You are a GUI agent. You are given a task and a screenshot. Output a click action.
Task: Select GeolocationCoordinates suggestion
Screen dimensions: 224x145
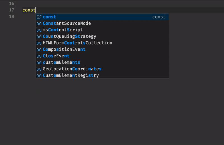(102, 69)
